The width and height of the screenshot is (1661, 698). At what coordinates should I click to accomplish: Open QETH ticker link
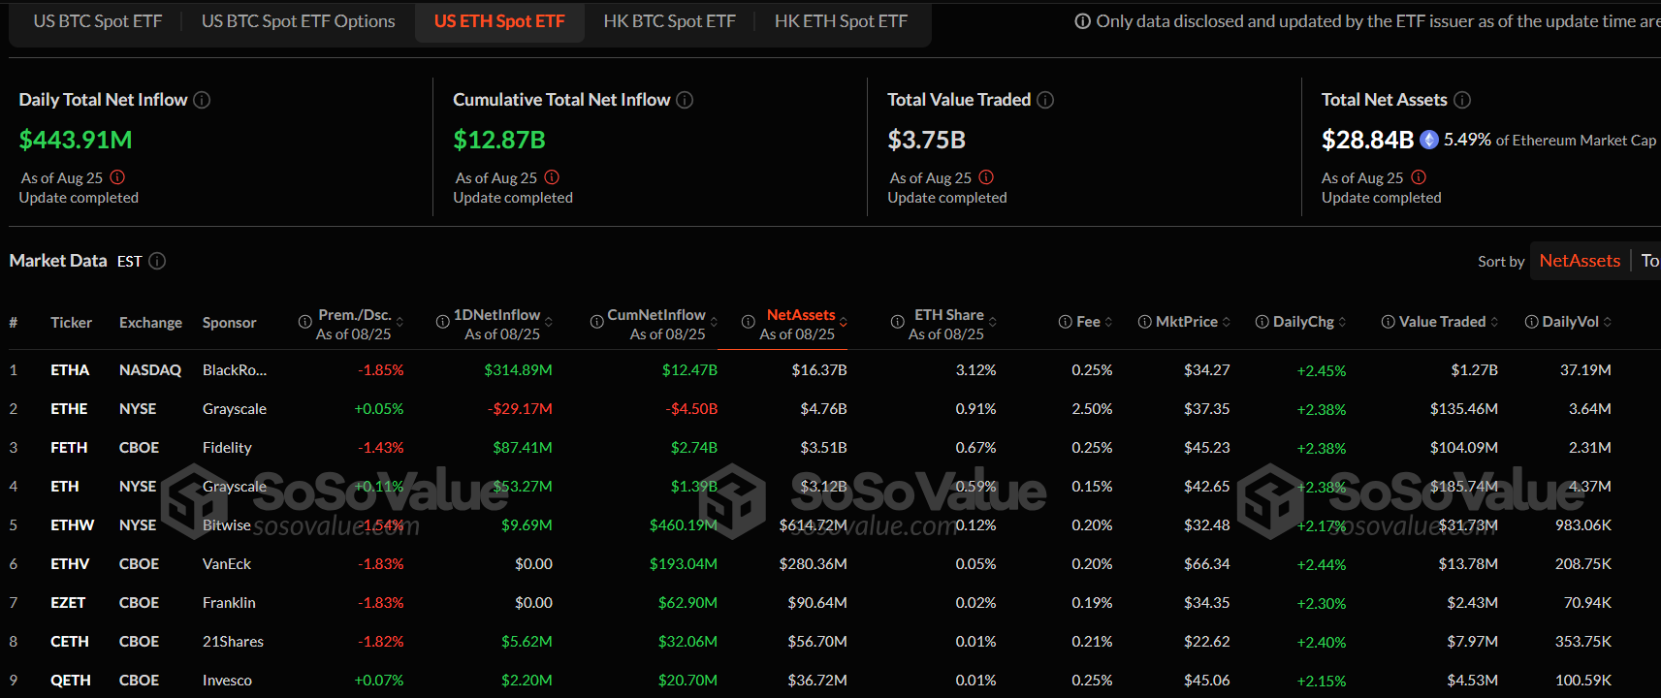(71, 681)
